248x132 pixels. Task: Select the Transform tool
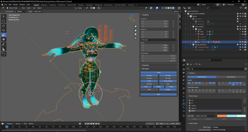point(4,39)
